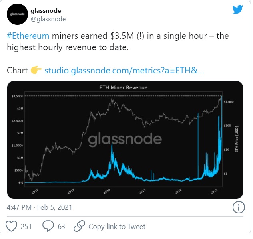The image size is (253, 239).
Task: Click the chain link icon
Action: [78, 227]
